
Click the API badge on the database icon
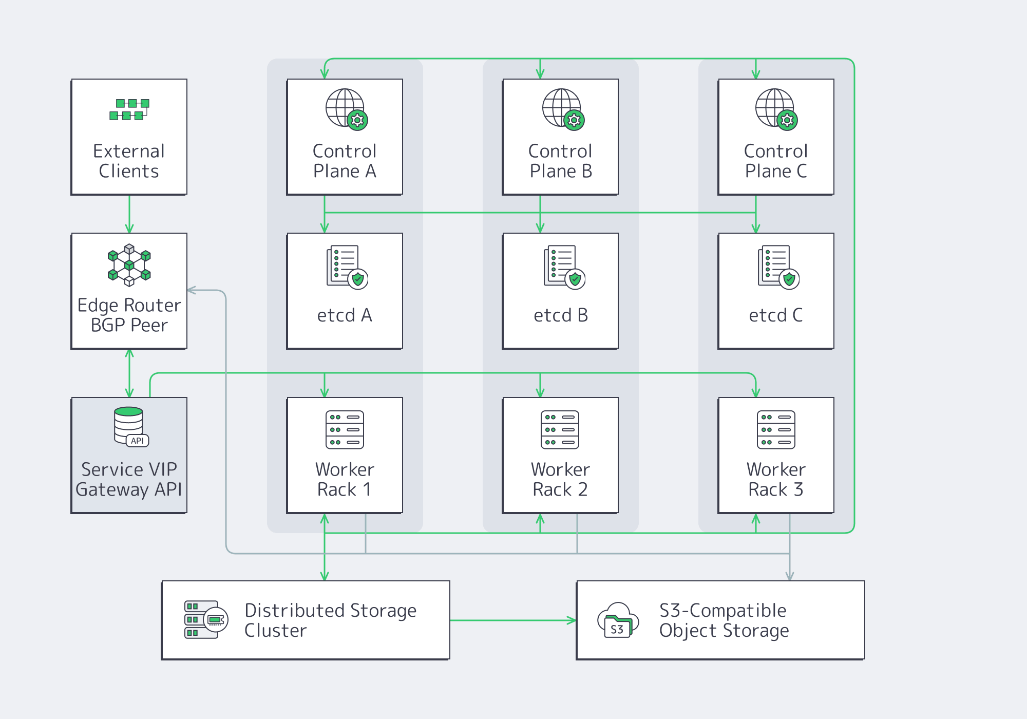click(x=137, y=441)
